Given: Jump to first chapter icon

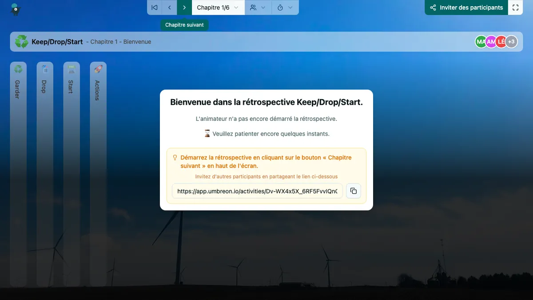Looking at the screenshot, I should (155, 8).
